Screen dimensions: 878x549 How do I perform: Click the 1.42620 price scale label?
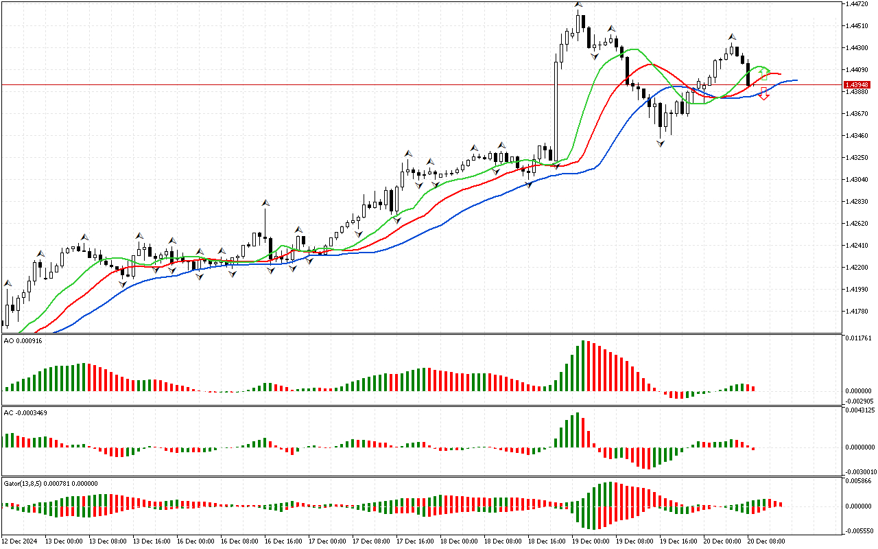tap(857, 224)
